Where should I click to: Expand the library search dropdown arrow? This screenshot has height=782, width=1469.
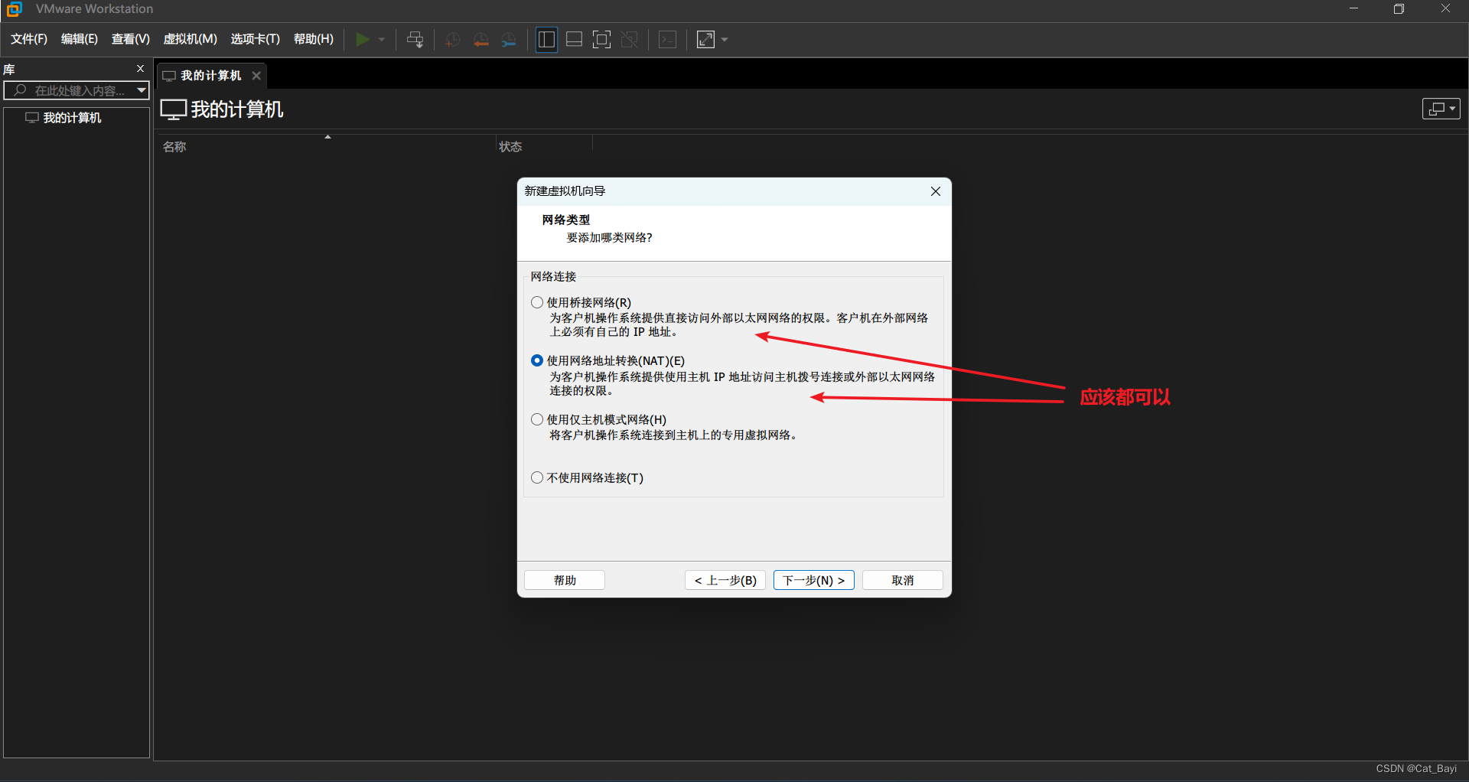point(142,90)
